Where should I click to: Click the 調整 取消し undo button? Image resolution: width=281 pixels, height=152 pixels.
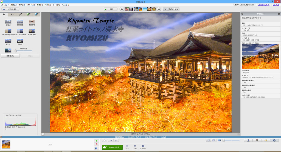pos(10,56)
